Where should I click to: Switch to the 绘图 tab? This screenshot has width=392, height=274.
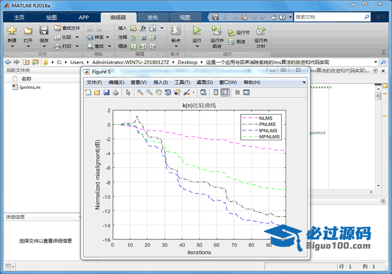pyautogui.click(x=52, y=17)
